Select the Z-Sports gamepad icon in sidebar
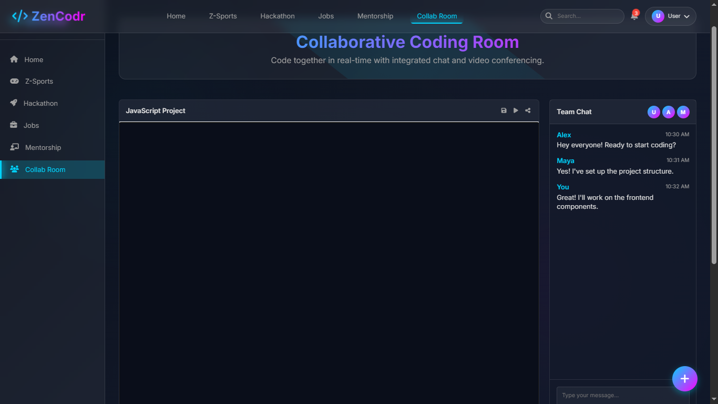 tap(14, 82)
